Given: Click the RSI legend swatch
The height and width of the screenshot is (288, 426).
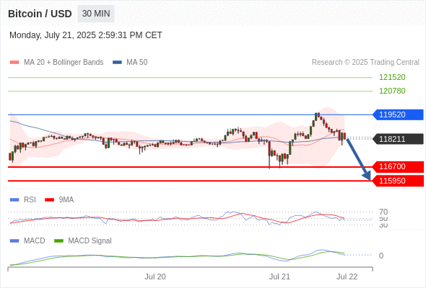Looking at the screenshot, I should click(14, 200).
